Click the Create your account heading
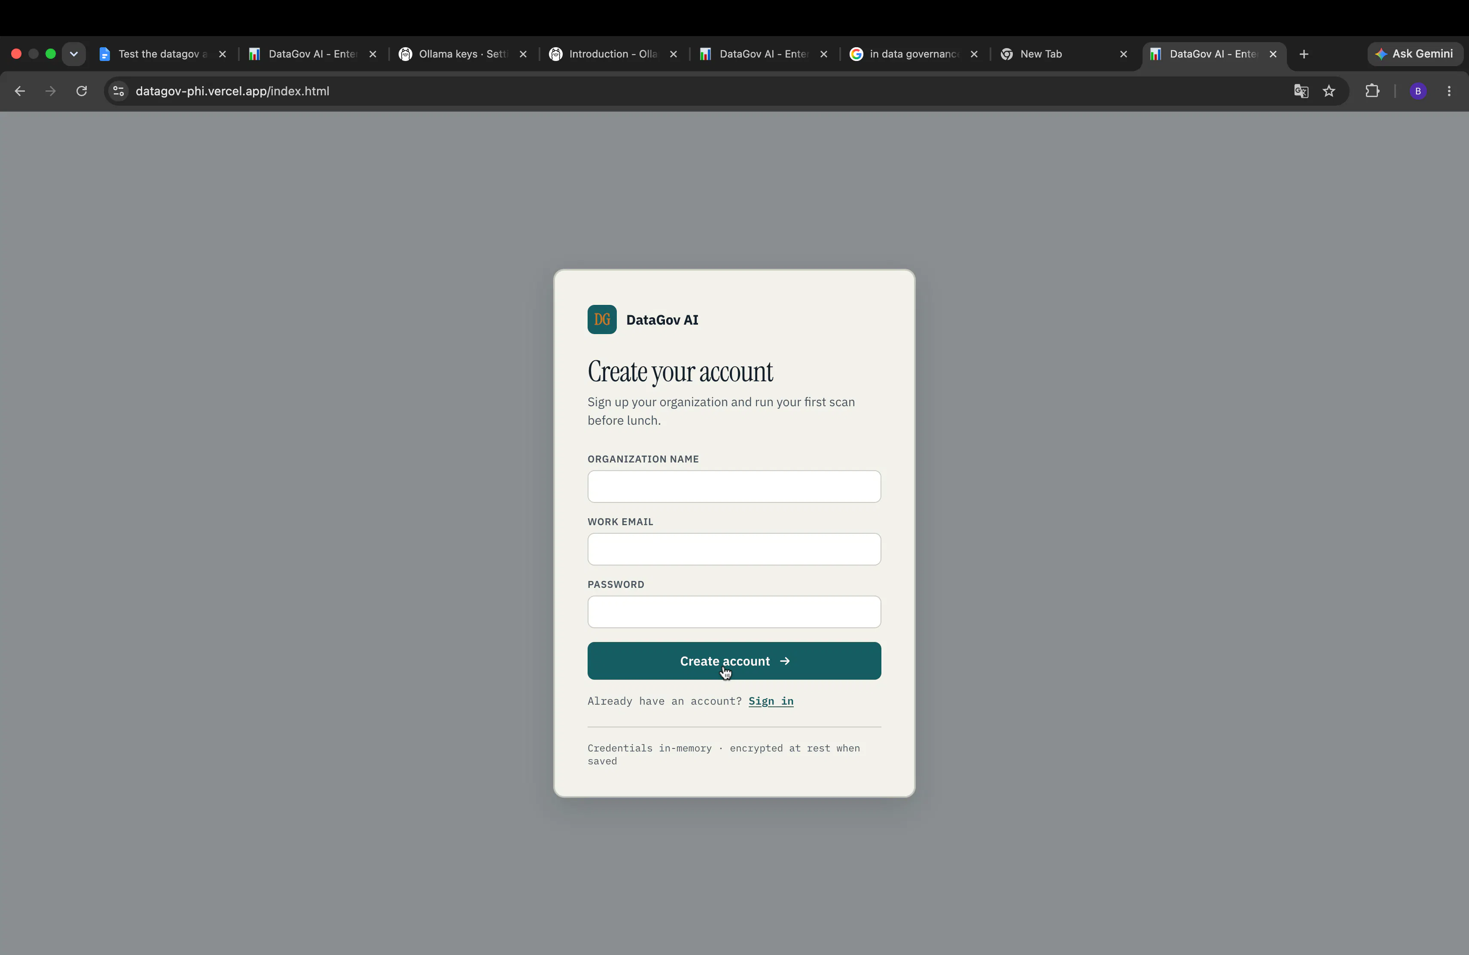The image size is (1469, 955). [x=680, y=372]
